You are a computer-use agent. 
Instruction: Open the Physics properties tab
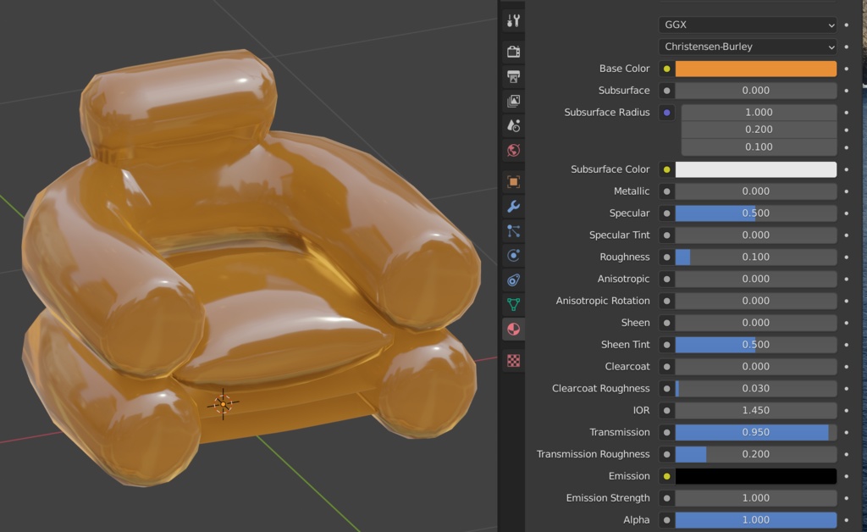[513, 255]
